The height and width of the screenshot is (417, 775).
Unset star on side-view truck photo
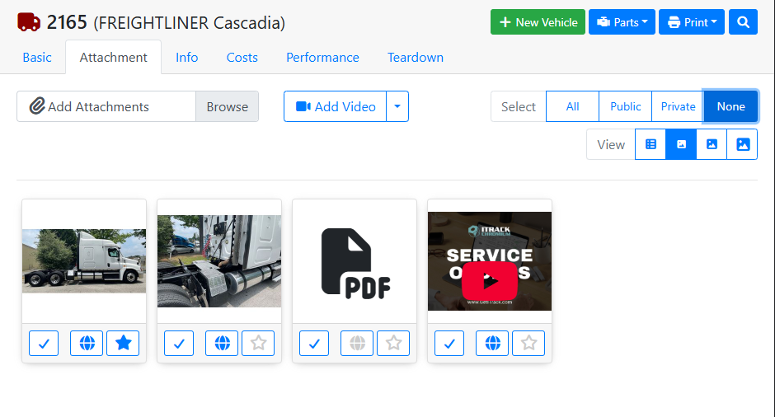tap(123, 343)
